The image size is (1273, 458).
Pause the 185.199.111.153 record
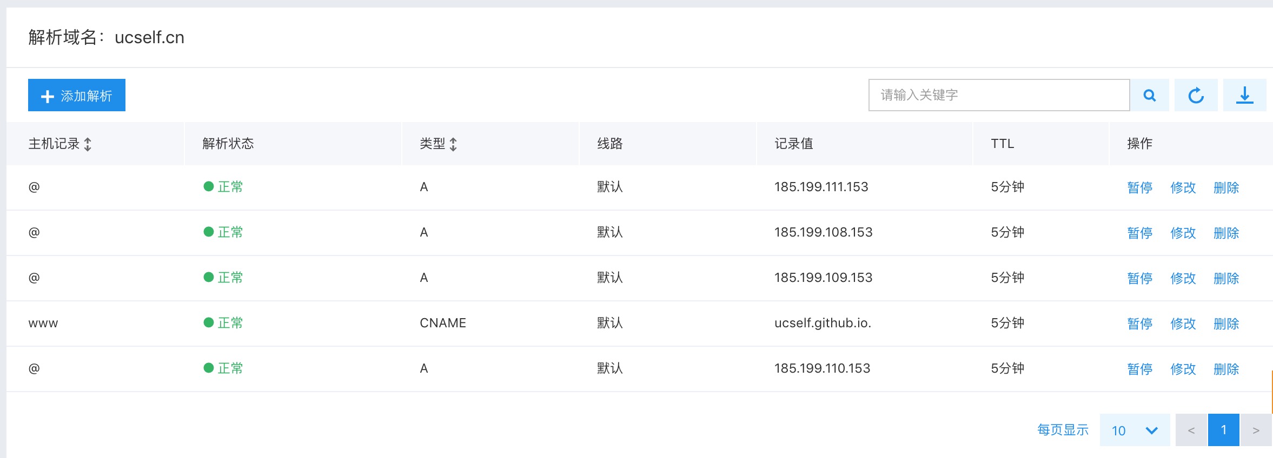[1139, 187]
